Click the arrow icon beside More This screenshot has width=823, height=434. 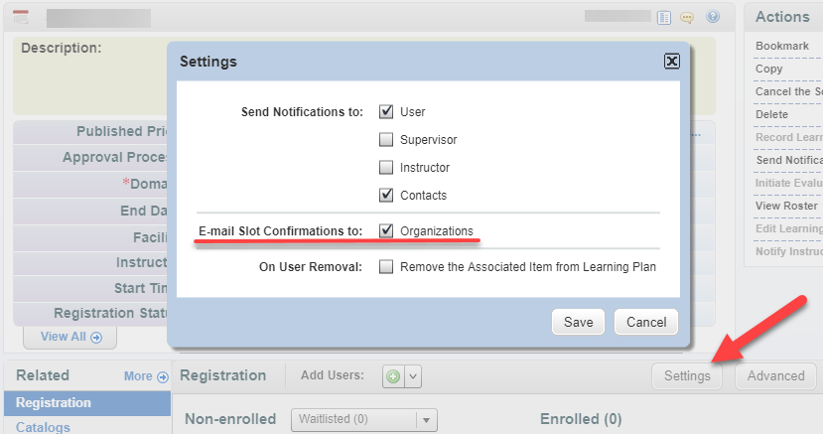coord(163,376)
